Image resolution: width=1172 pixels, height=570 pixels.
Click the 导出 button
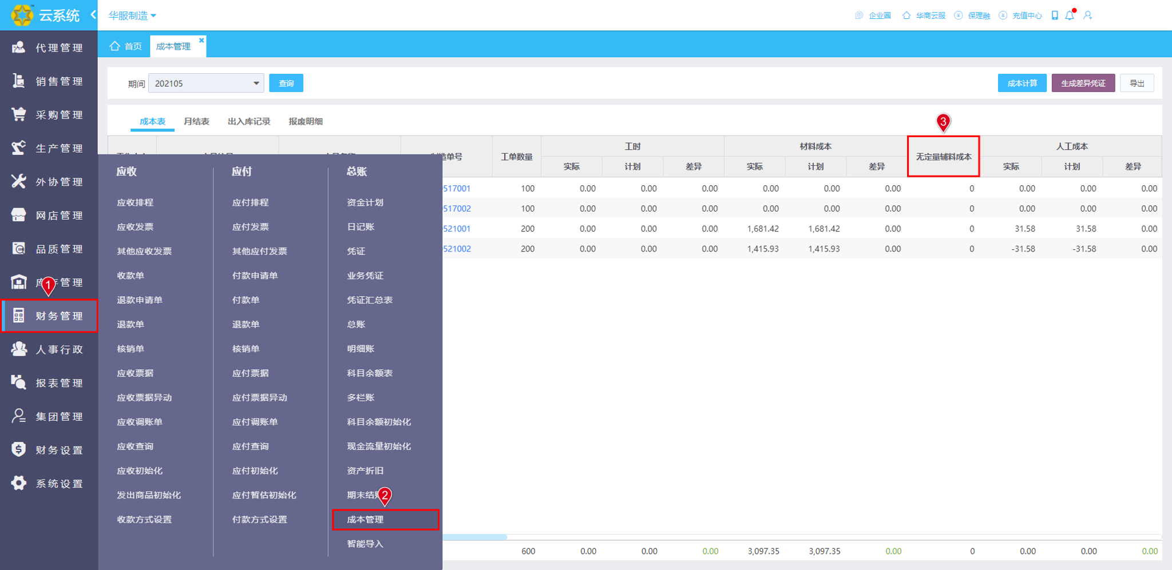[x=1137, y=83]
